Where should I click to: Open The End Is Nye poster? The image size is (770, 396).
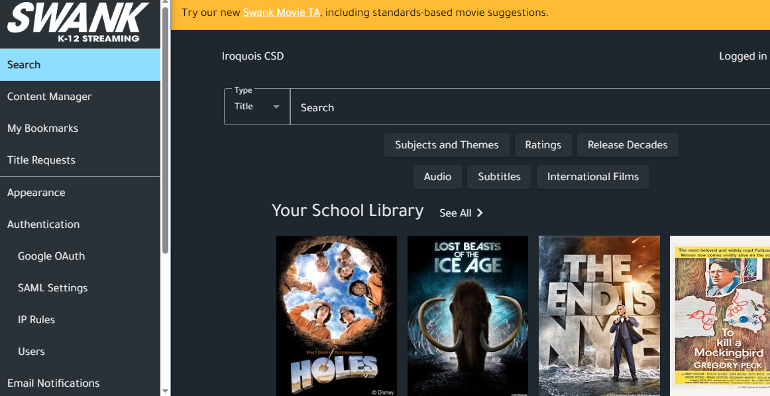click(x=599, y=315)
